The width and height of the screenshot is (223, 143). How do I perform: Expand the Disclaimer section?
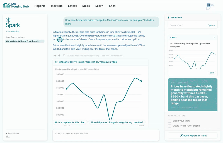(12, 134)
